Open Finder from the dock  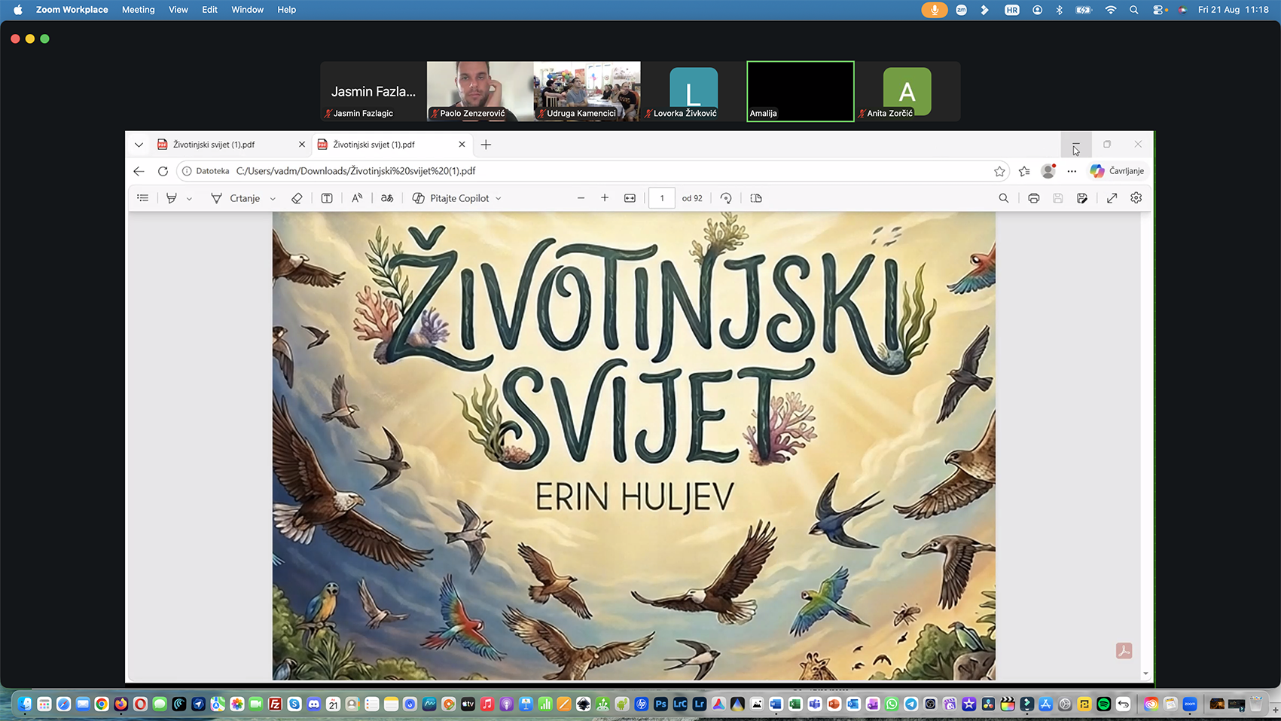point(25,704)
